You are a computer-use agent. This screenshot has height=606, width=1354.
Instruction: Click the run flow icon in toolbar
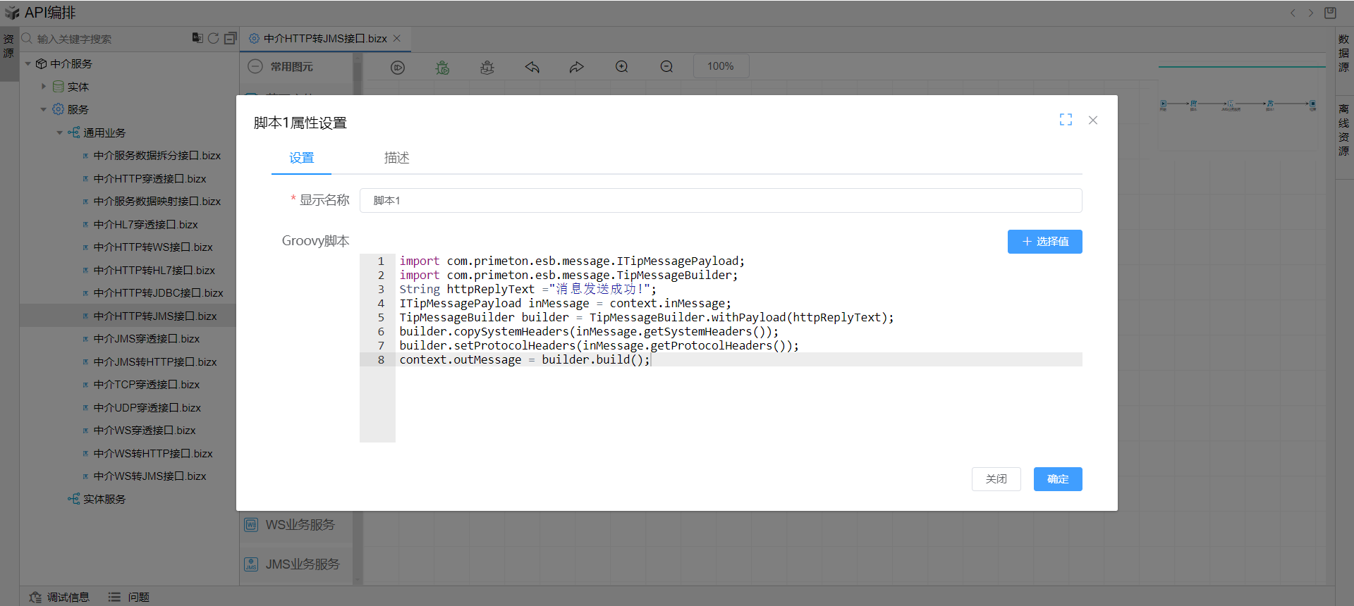pyautogui.click(x=398, y=67)
